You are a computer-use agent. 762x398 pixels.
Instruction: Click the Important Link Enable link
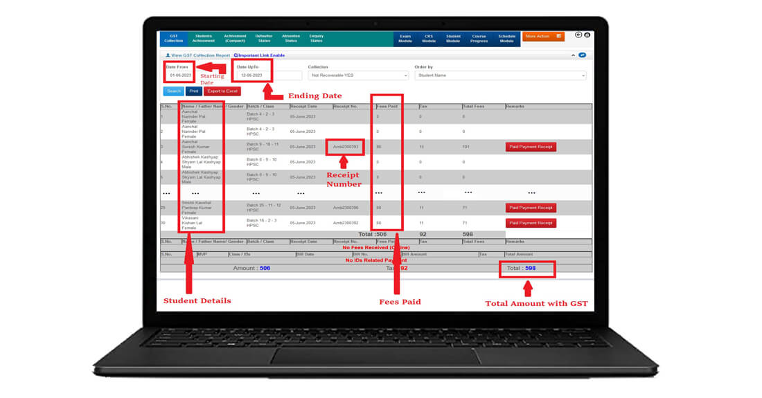[x=260, y=55]
